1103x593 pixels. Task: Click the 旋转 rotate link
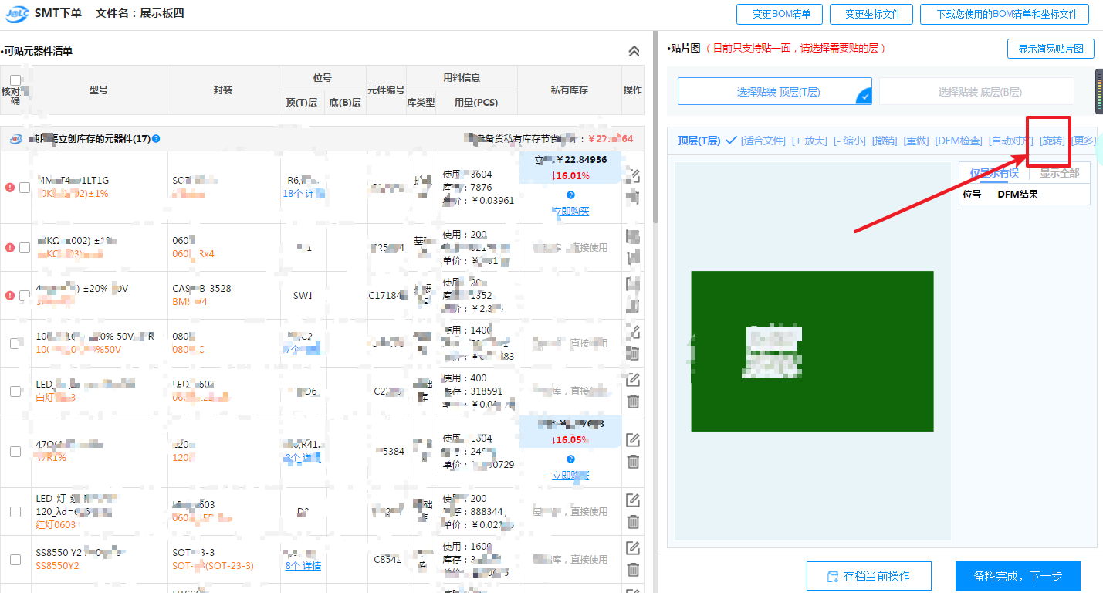(1051, 141)
